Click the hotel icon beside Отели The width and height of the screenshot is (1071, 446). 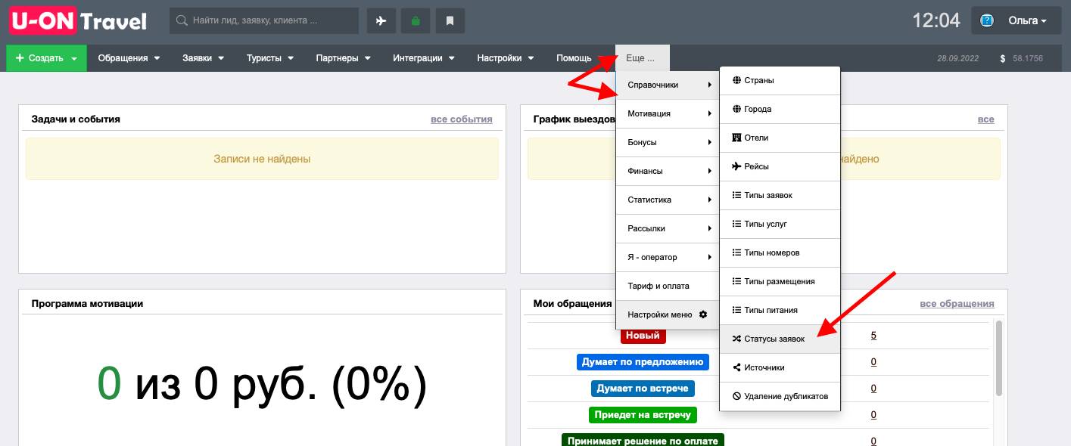click(736, 138)
